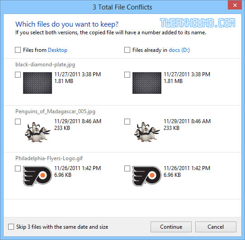245x240 pixels.
Task: Keep docs (D:) copy of black-diamond-plate.jpg checkbox
Action: (127, 74)
